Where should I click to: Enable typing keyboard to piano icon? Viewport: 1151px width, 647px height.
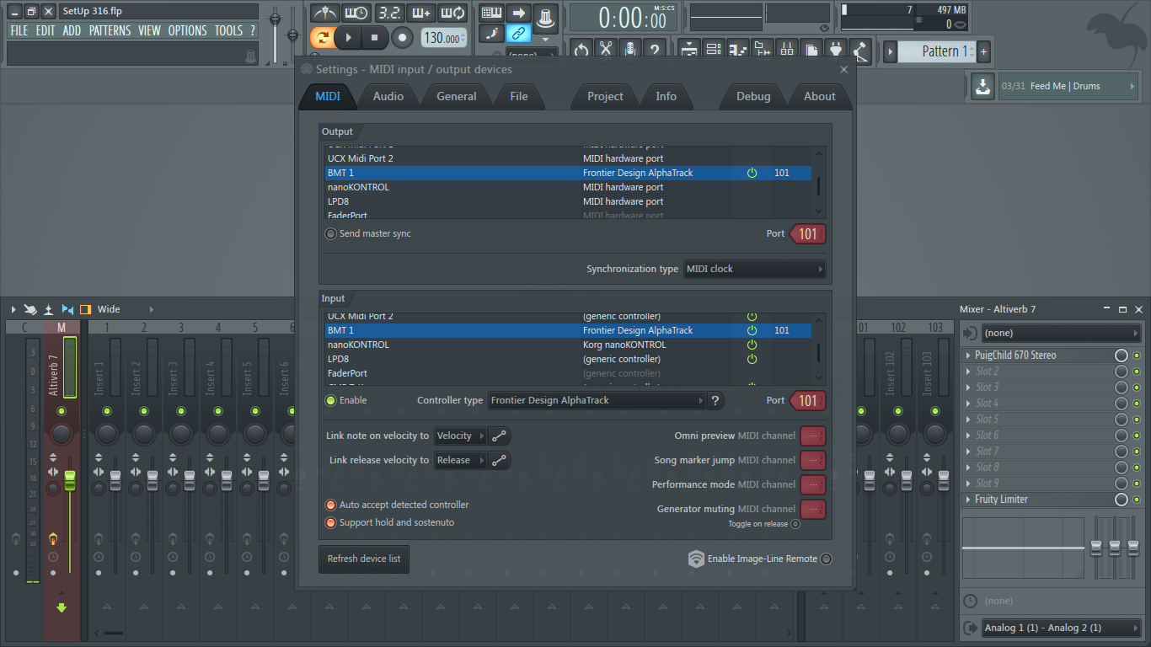[x=491, y=13]
